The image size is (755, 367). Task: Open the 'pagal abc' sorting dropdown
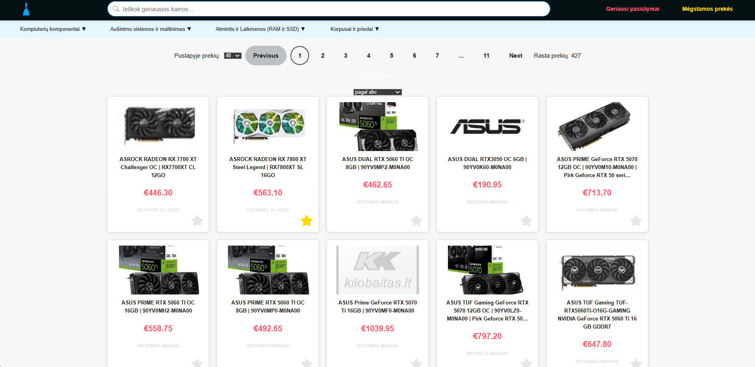click(377, 92)
